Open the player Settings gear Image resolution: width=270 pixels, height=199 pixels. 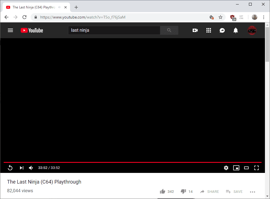point(226,168)
